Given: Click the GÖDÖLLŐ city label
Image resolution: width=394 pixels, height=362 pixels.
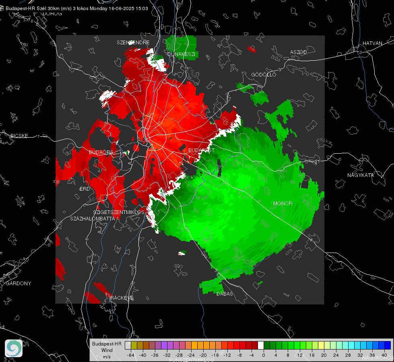Looking at the screenshot, I should click(x=263, y=74).
